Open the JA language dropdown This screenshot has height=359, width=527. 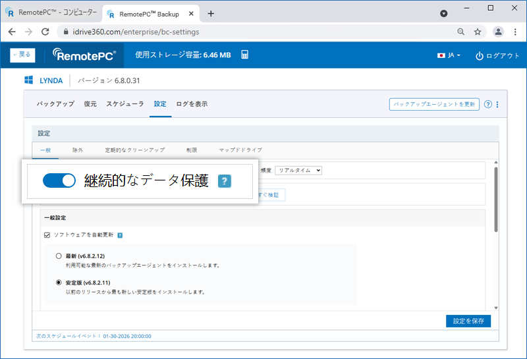(x=449, y=55)
